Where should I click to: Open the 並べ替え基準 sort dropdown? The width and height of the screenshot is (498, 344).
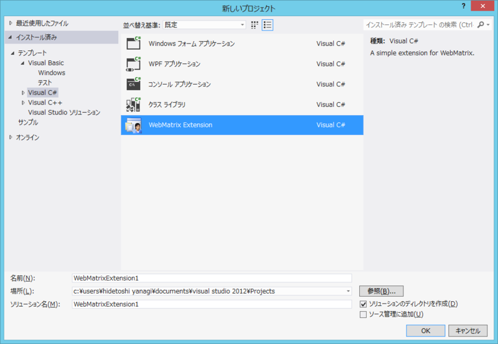[x=204, y=25]
